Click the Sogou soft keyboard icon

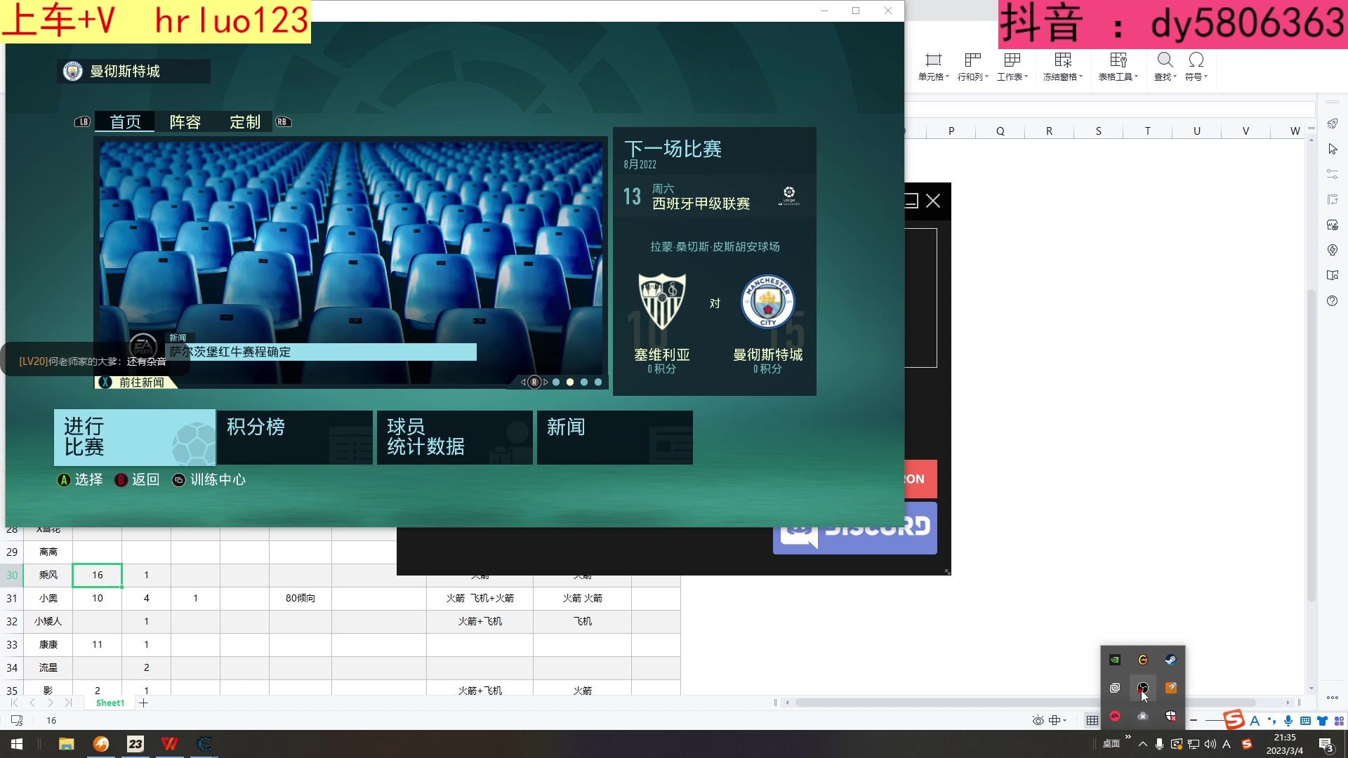1305,721
